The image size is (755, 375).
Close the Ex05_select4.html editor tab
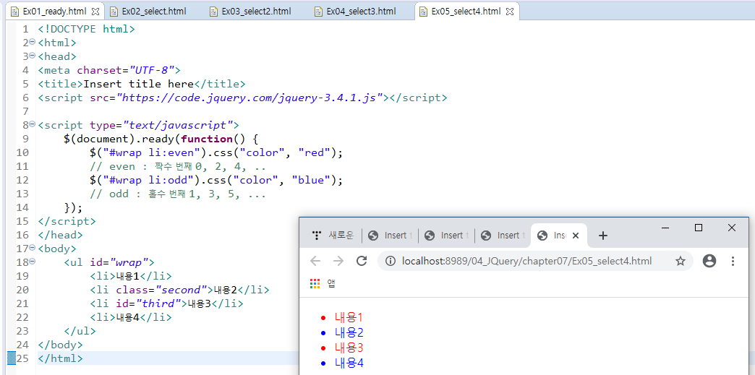click(x=510, y=11)
